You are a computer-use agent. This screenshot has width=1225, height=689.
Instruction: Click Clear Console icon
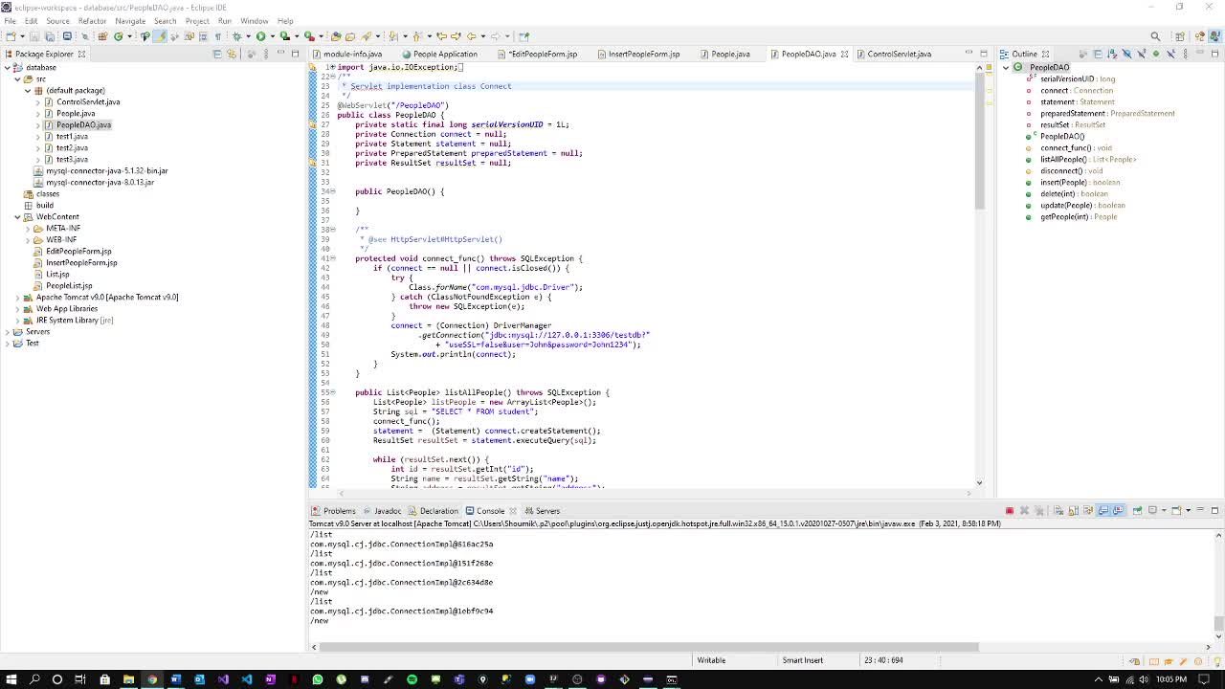click(1059, 510)
